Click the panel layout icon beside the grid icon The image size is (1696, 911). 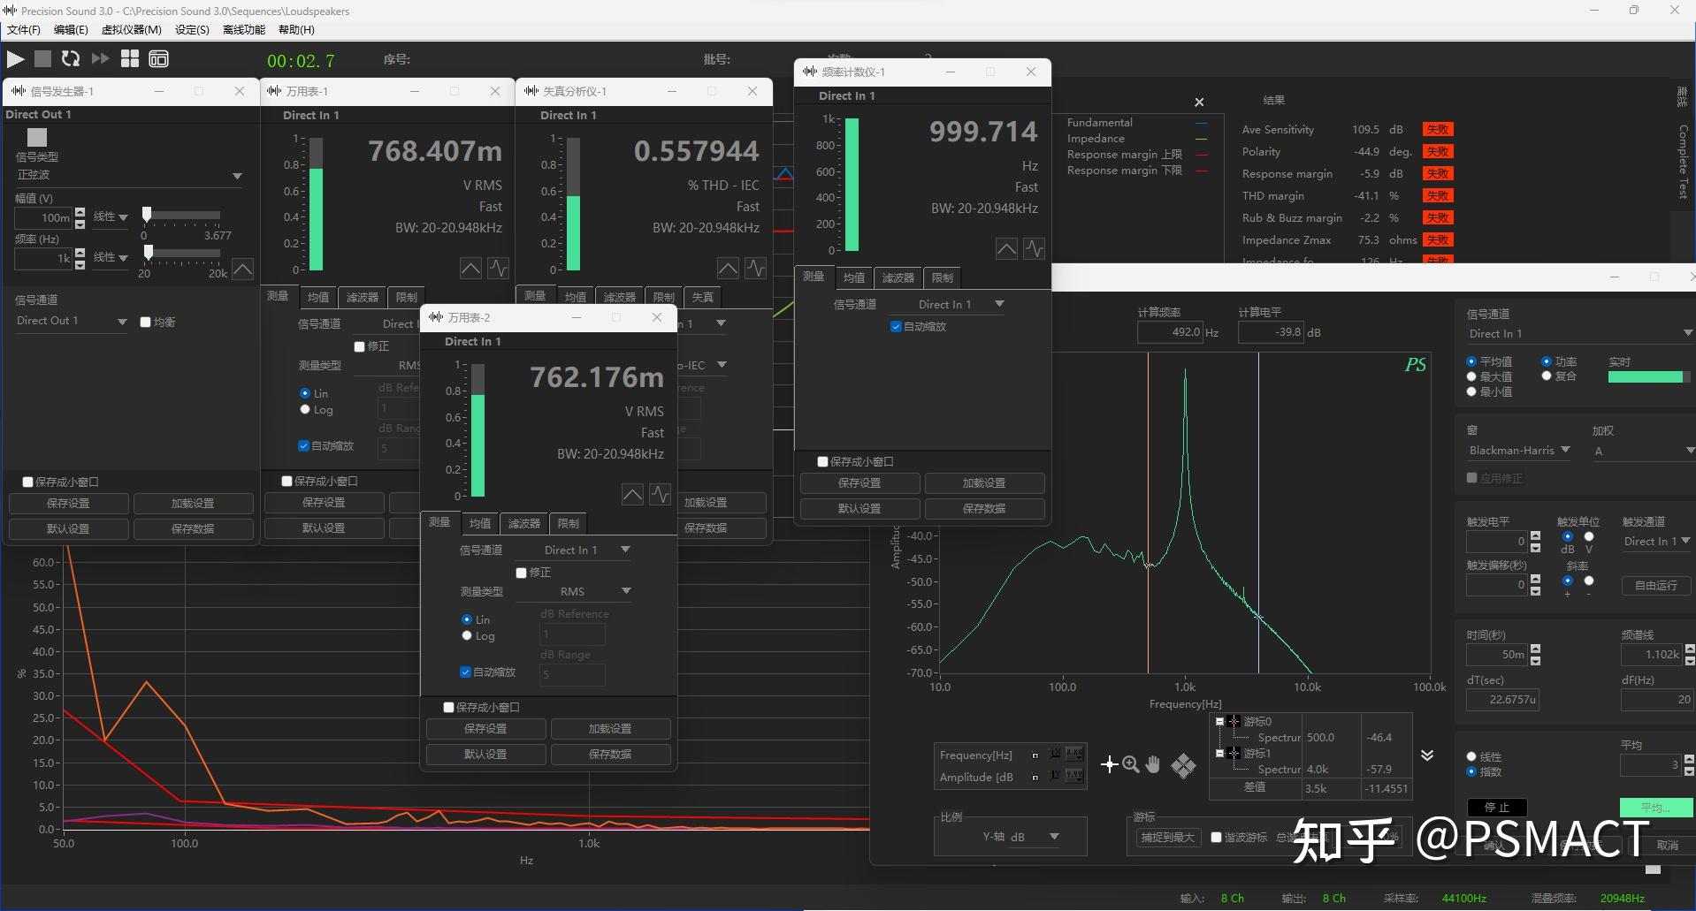[159, 59]
